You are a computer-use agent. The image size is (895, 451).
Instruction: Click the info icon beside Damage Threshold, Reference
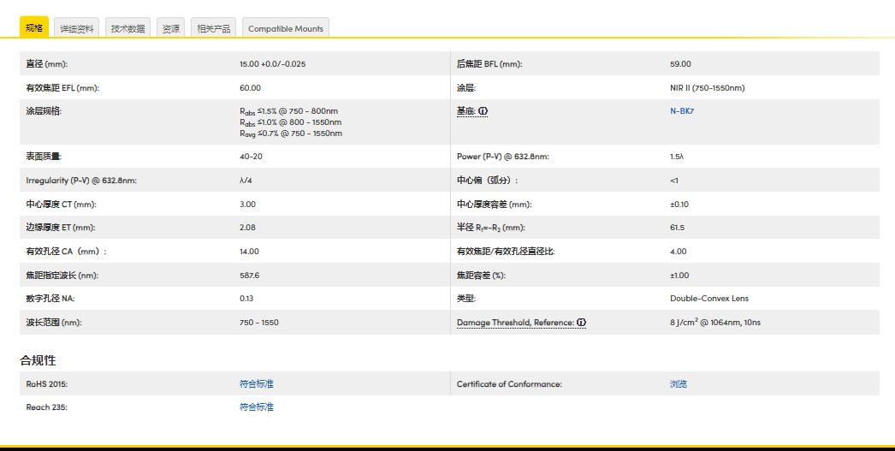pos(581,323)
